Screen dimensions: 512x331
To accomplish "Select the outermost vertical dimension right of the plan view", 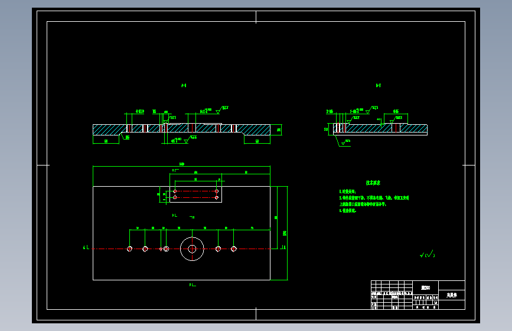I will tap(285, 233).
